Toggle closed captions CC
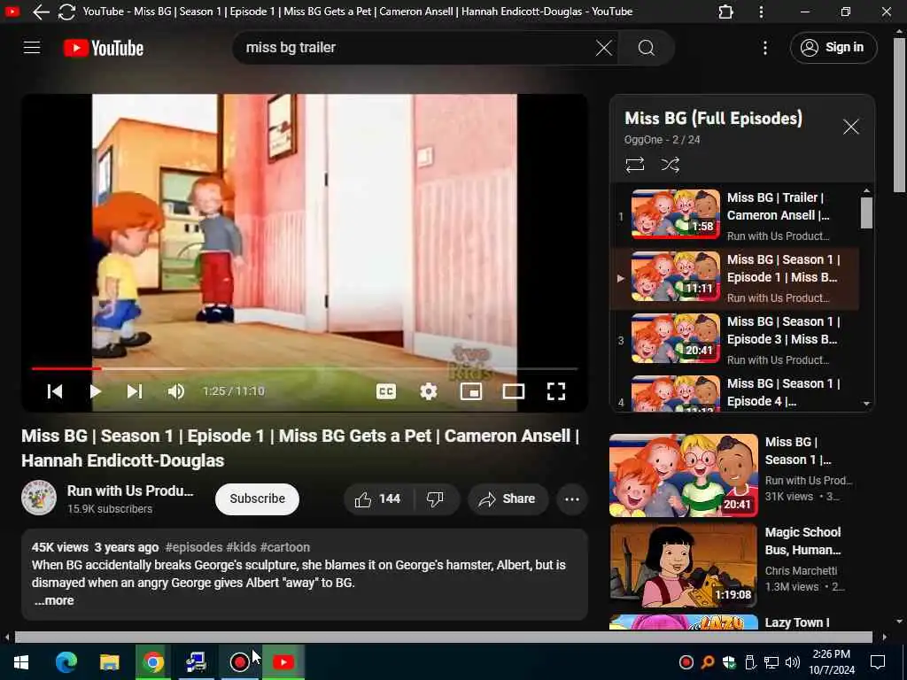Image resolution: width=907 pixels, height=680 pixels. click(x=386, y=391)
